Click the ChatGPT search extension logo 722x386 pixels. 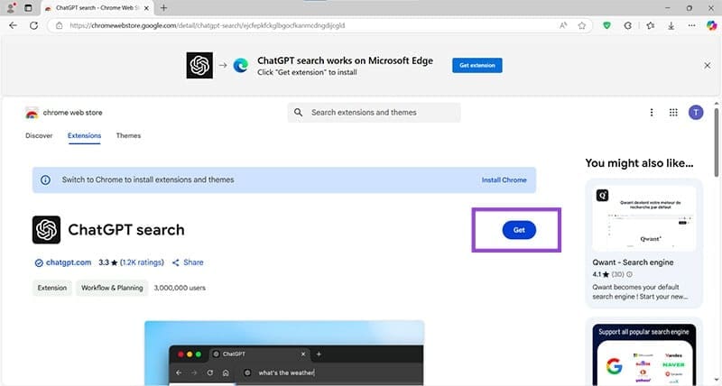[47, 230]
